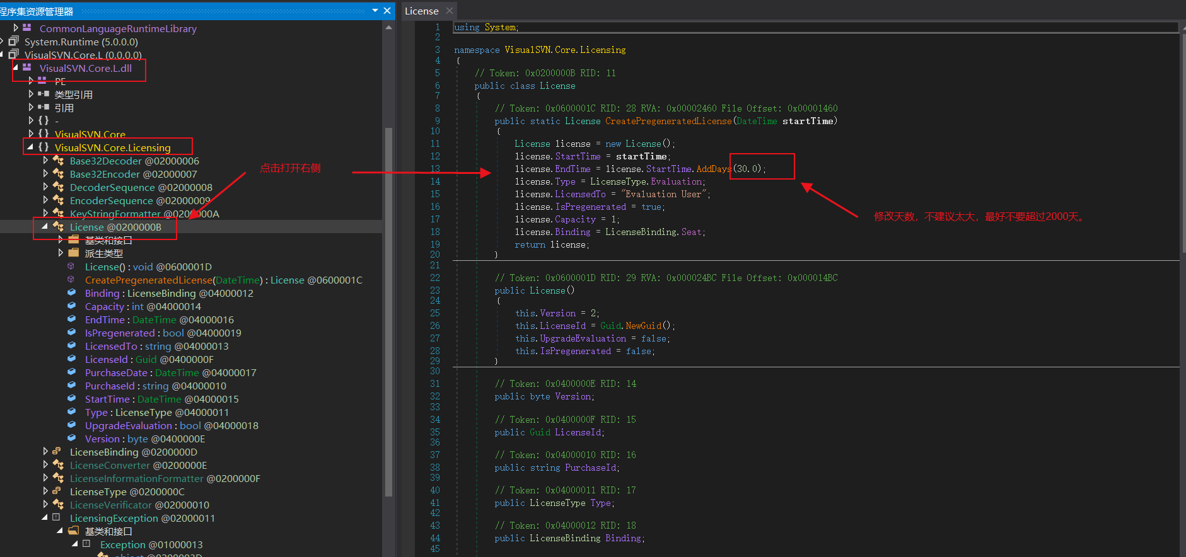Select UpgradeEvaluation : bool field

coord(172,425)
